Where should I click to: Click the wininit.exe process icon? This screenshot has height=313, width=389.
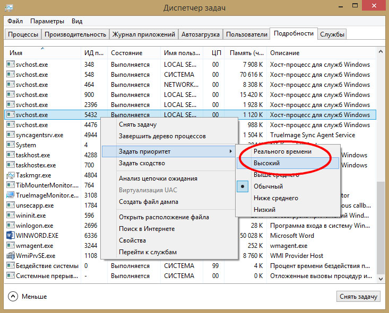11,215
